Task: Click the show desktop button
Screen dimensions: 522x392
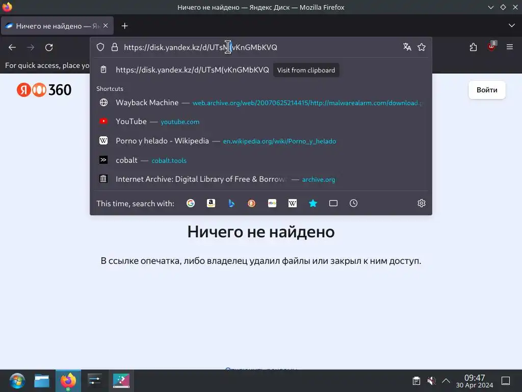Action: (x=506, y=381)
